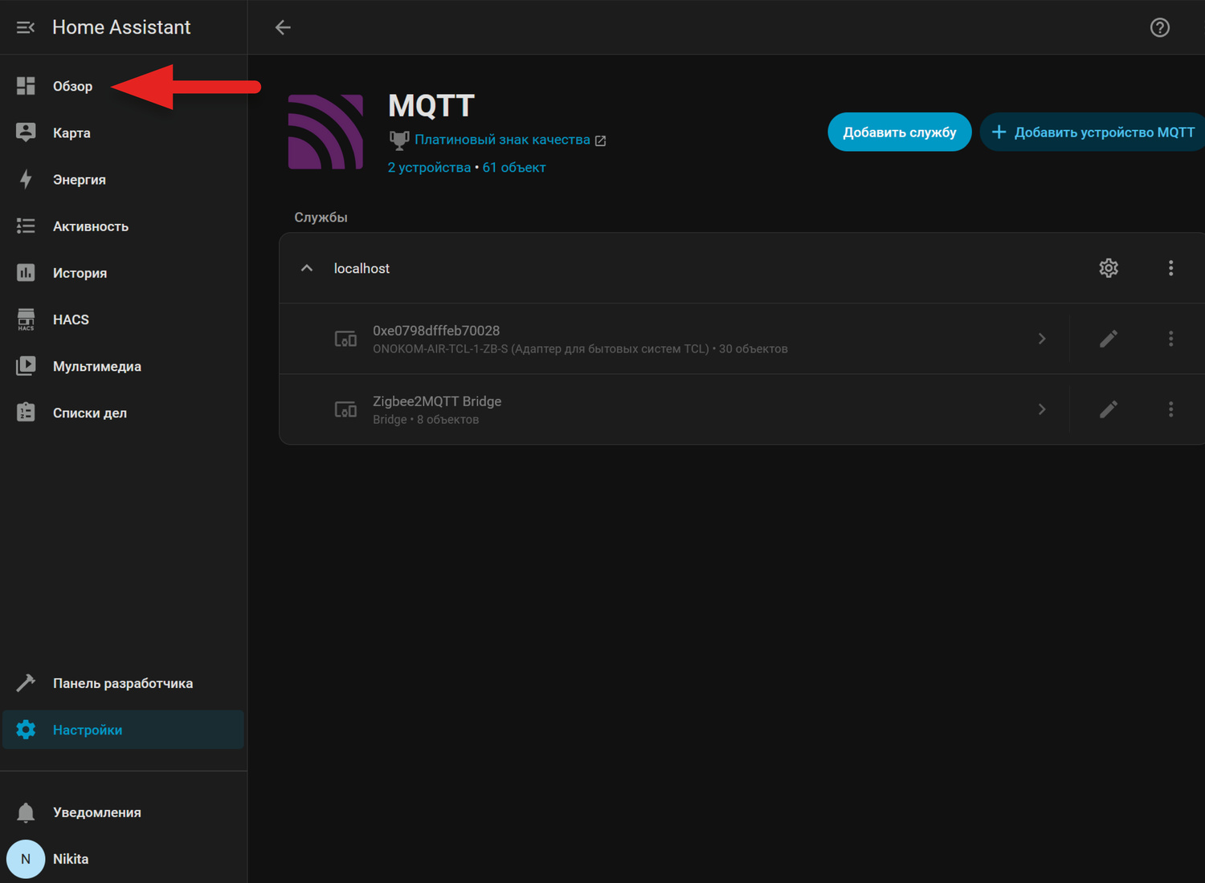Open the История chart icon
The image size is (1205, 883).
pos(26,272)
